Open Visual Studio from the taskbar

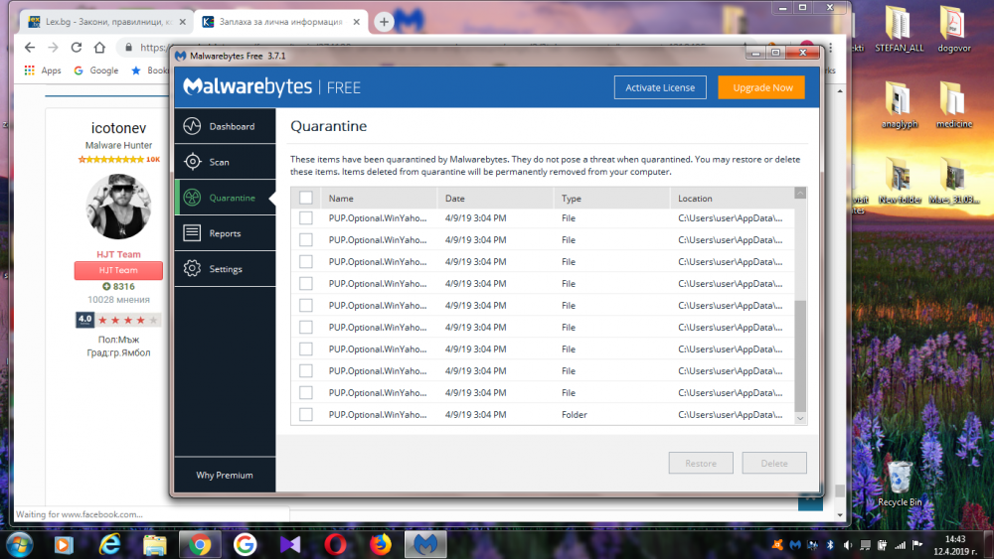click(x=289, y=545)
